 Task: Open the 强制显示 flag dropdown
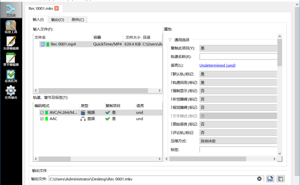[238, 91]
